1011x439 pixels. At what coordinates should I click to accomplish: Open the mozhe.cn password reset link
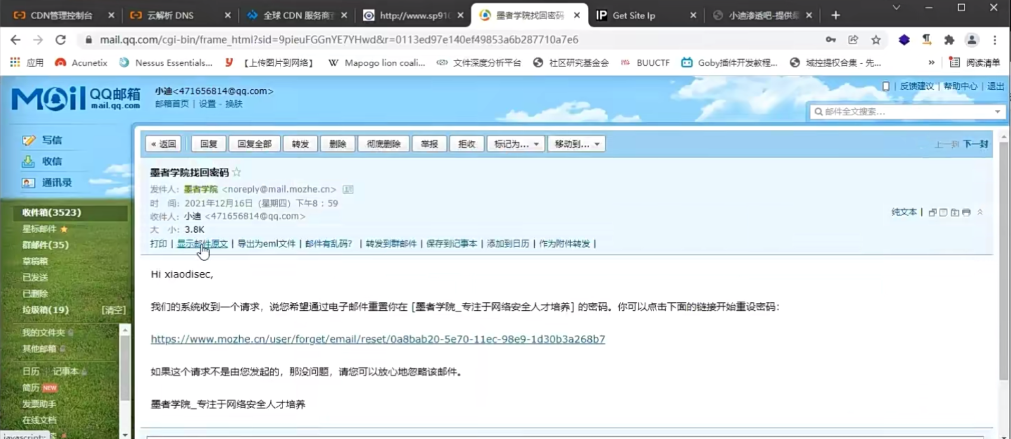(377, 339)
